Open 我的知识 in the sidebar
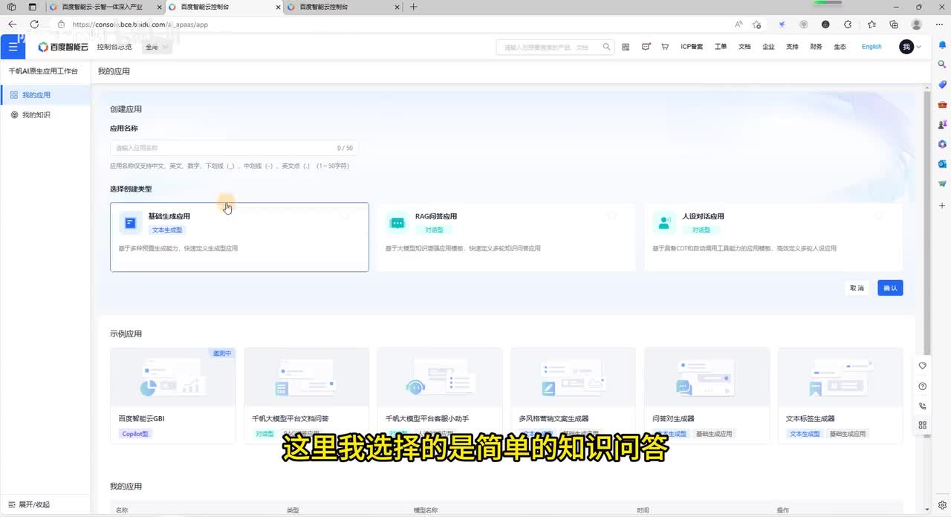Image resolution: width=951 pixels, height=517 pixels. click(x=36, y=115)
